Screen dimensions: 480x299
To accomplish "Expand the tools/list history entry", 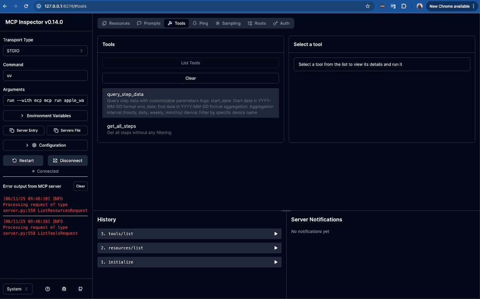I will tap(189, 234).
